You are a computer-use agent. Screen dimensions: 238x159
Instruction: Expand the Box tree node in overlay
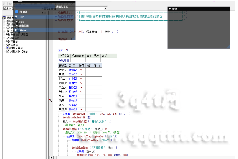click(17, 22)
